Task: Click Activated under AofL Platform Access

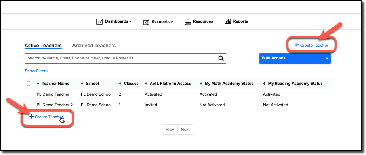Action: pyautogui.click(x=153, y=94)
